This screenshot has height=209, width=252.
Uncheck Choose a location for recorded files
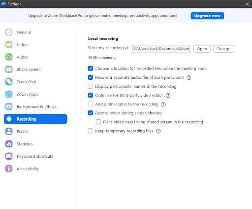coord(91,69)
